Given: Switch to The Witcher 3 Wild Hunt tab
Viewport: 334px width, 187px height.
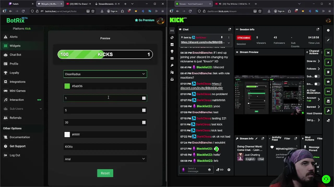Looking at the screenshot, I should tap(233, 4).
